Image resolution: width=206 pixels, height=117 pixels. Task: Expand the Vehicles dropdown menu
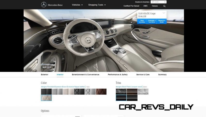[x=77, y=5]
